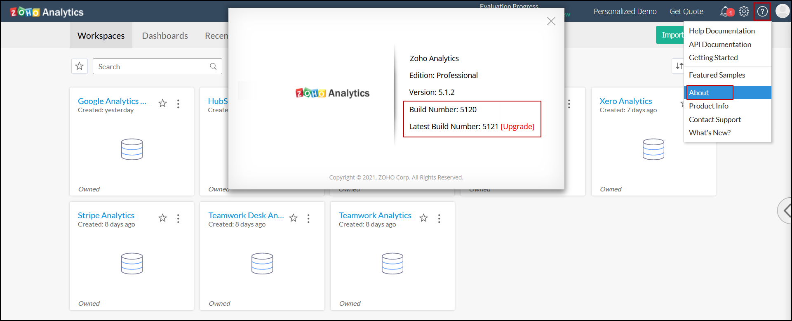The width and height of the screenshot is (792, 321).
Task: Open the Stripe Analytics workspace database icon
Action: click(132, 264)
